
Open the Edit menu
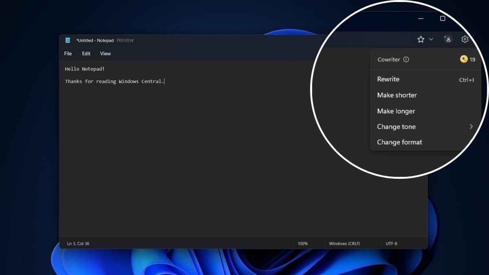[86, 53]
